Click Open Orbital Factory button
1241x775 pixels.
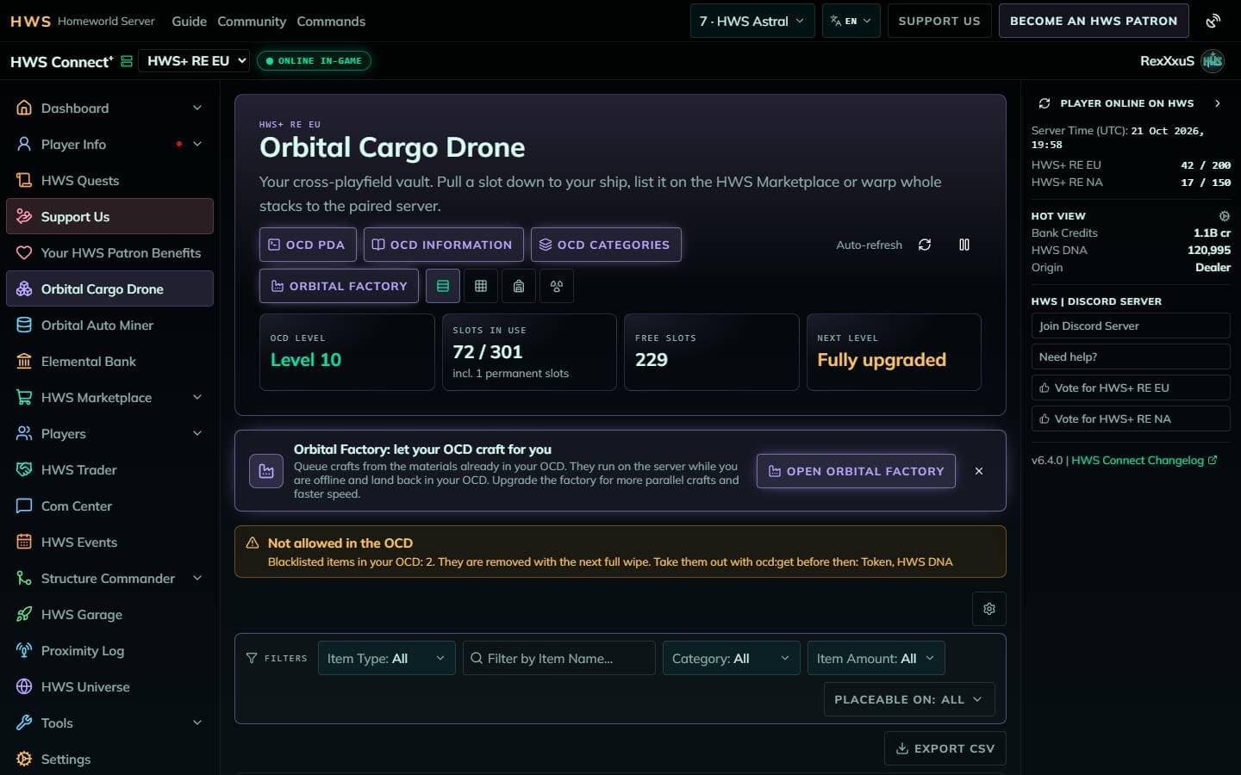(x=856, y=471)
